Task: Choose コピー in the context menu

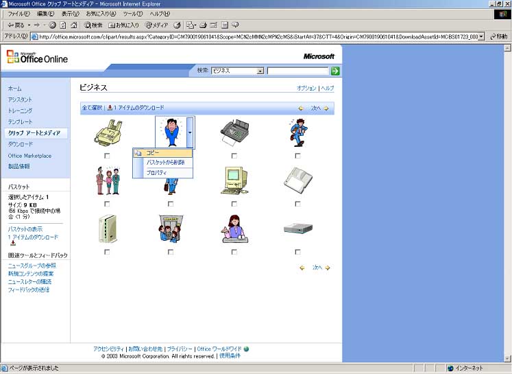Action: (162, 153)
